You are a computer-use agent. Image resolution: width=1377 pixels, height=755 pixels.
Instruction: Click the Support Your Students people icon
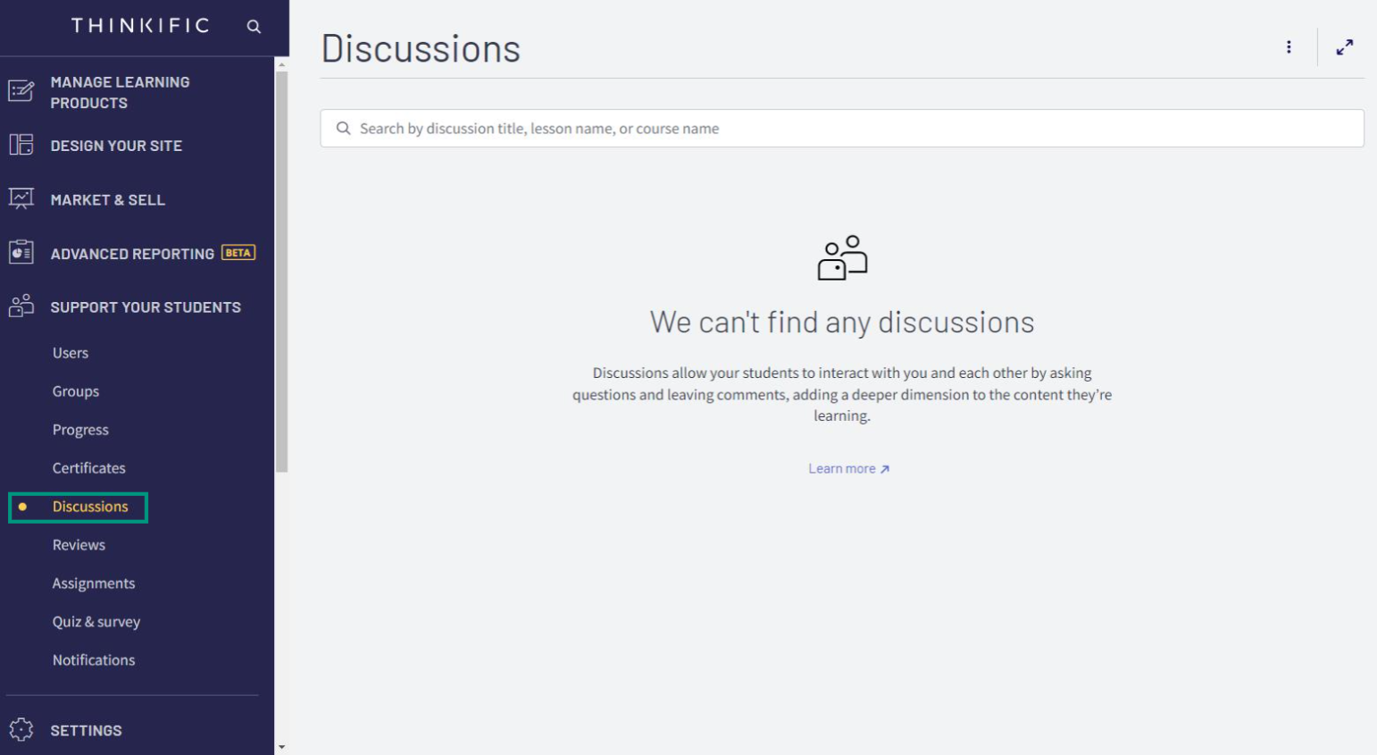pyautogui.click(x=21, y=306)
